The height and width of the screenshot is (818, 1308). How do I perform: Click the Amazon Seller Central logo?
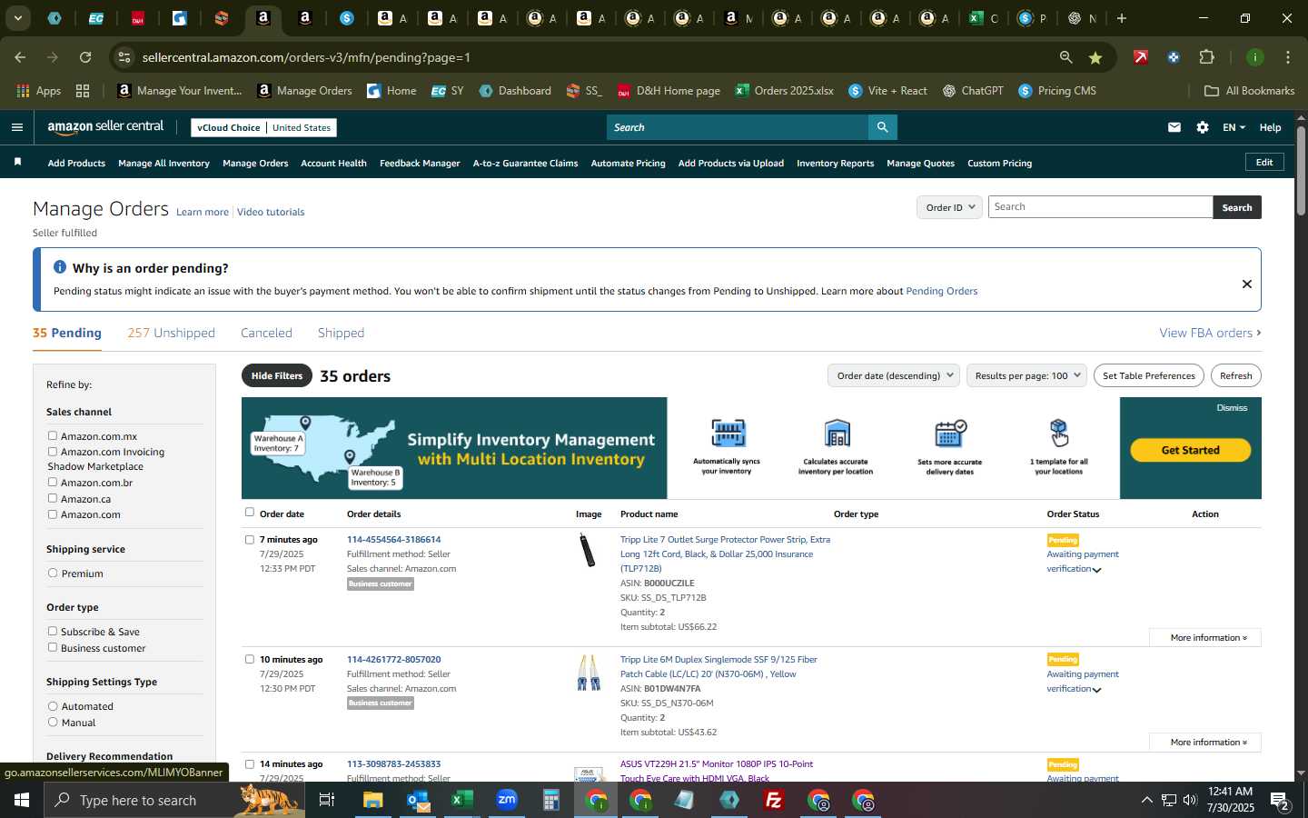[x=105, y=127]
